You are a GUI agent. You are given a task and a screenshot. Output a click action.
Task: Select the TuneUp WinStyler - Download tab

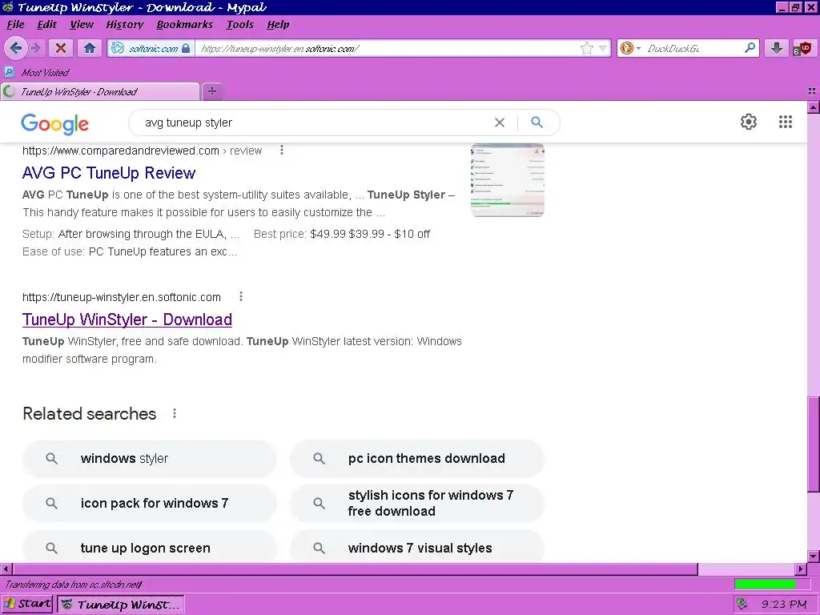[100, 91]
